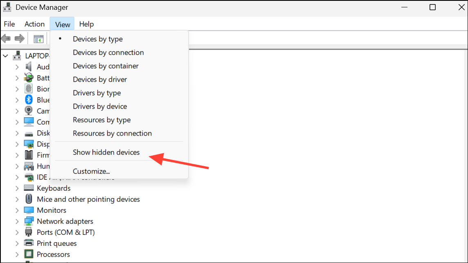
Task: Click the Bluetooth category icon
Action: tap(29, 100)
